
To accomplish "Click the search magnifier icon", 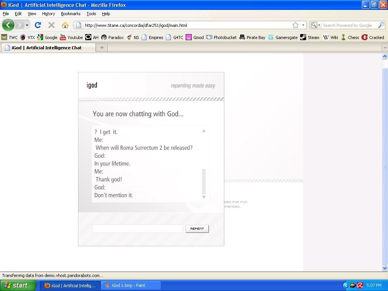I will [381, 25].
